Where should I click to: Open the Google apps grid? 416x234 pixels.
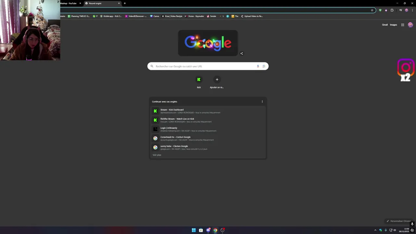[x=402, y=25]
